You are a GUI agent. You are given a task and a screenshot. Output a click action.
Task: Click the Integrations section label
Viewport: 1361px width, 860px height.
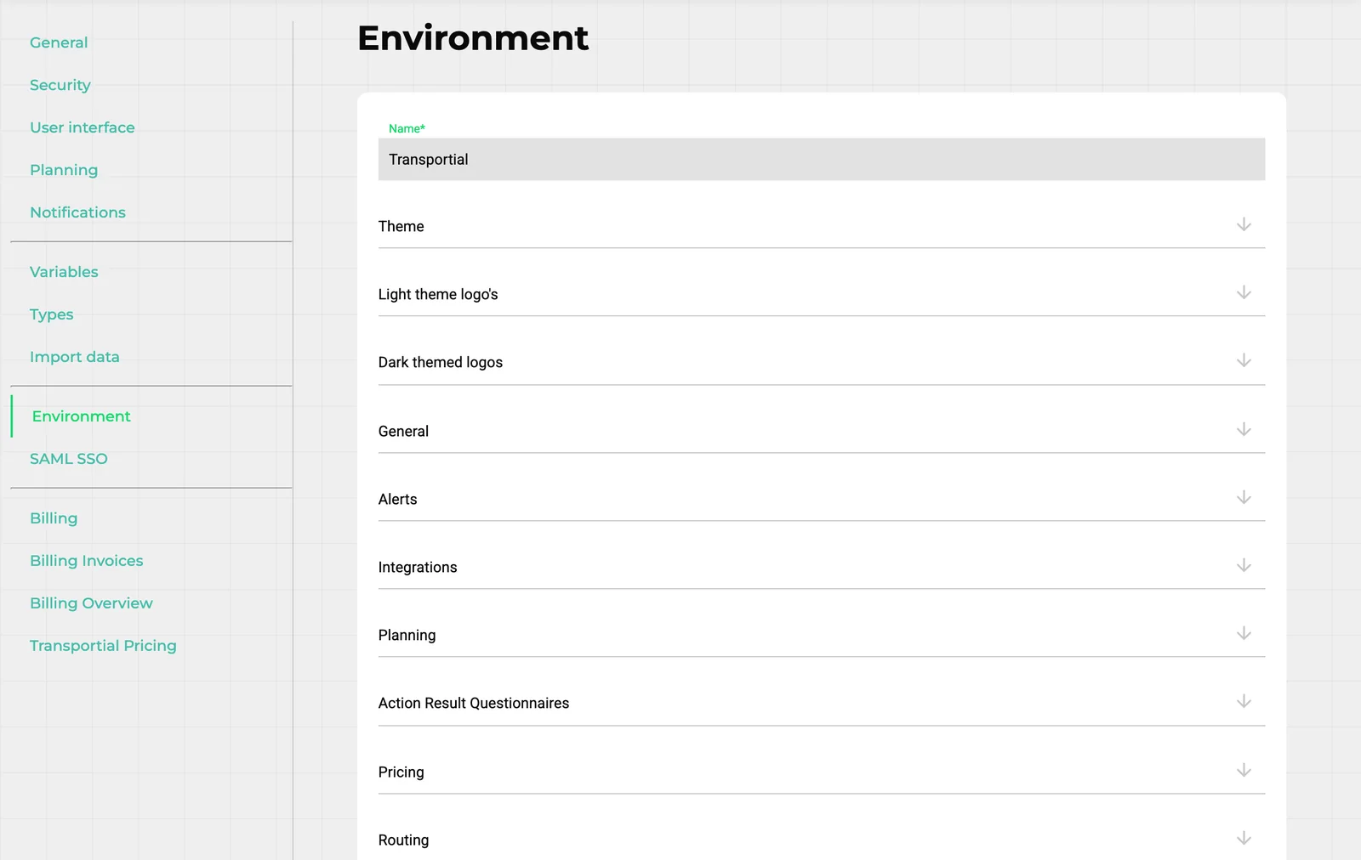pyautogui.click(x=418, y=567)
